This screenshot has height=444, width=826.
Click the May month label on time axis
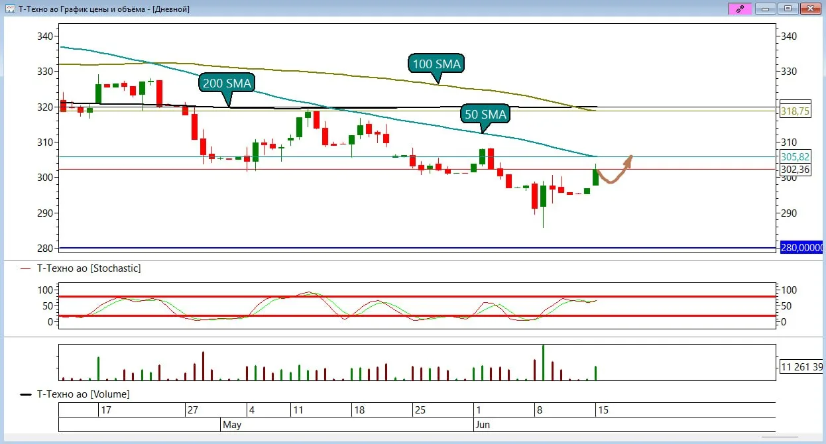pyautogui.click(x=232, y=424)
